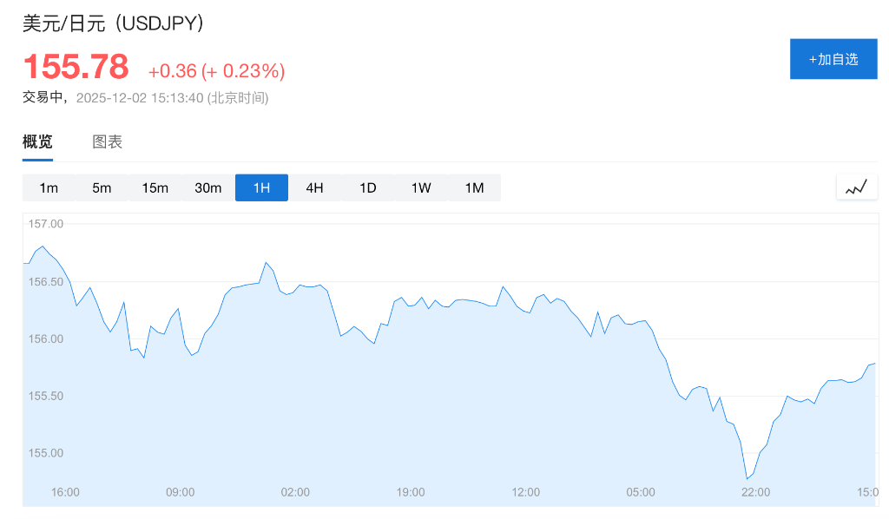Enable 概览 overview mode

tap(36, 141)
